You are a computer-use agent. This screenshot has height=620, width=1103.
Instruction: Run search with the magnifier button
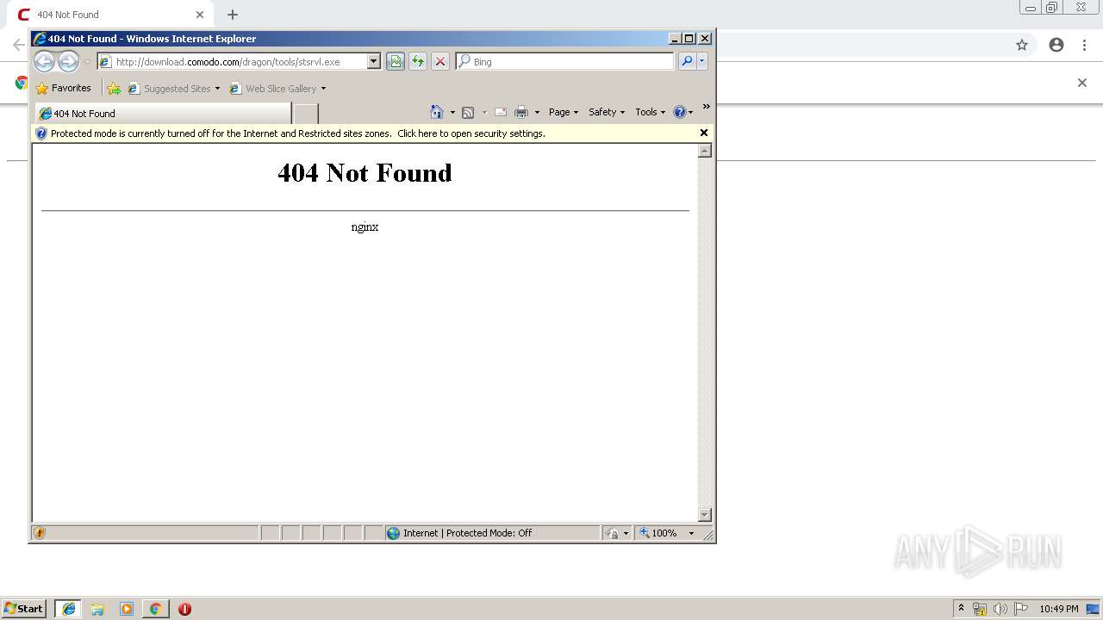coord(687,61)
